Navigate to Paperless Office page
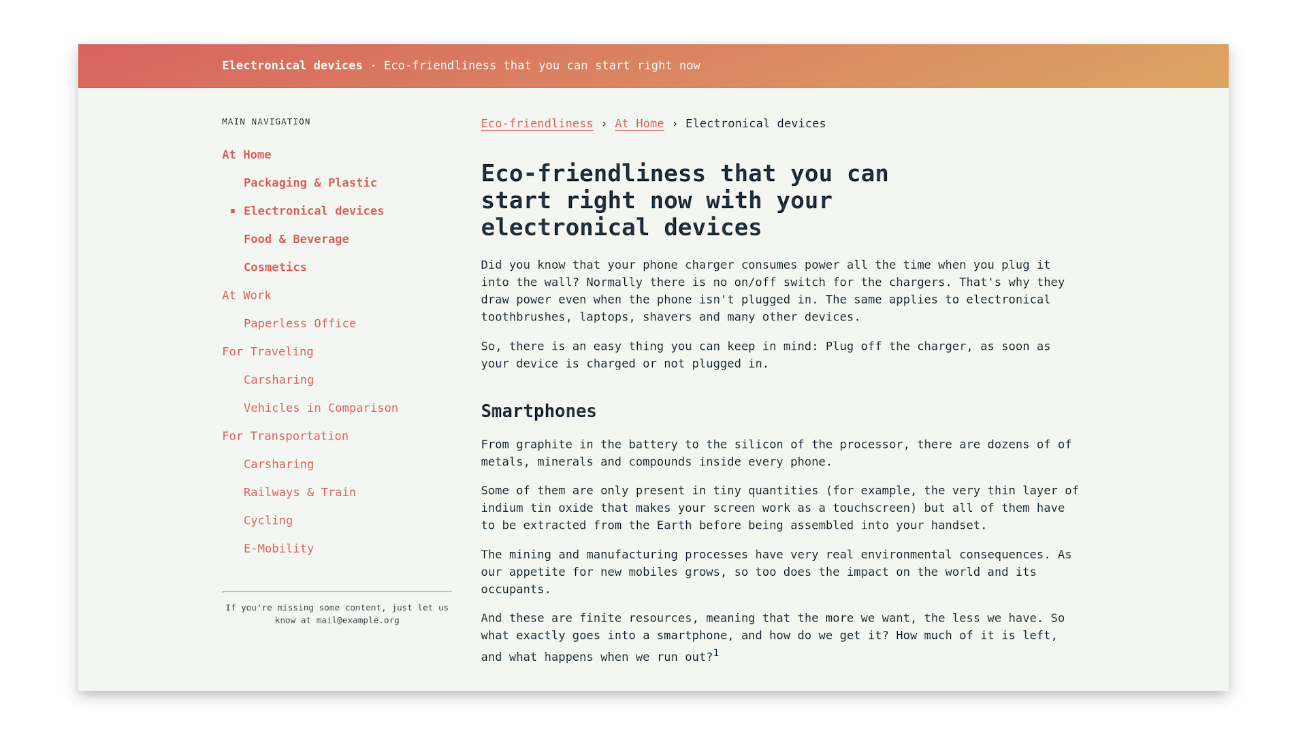Screen dimensions: 1307x735 [x=300, y=323]
